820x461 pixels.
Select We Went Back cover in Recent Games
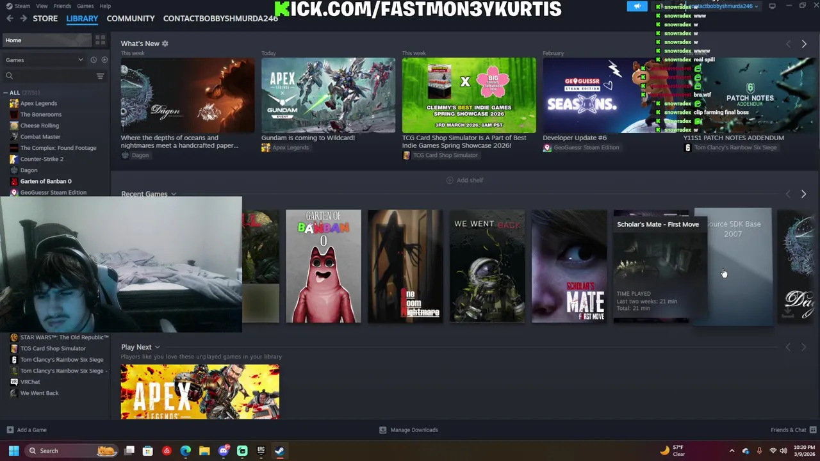tap(487, 266)
